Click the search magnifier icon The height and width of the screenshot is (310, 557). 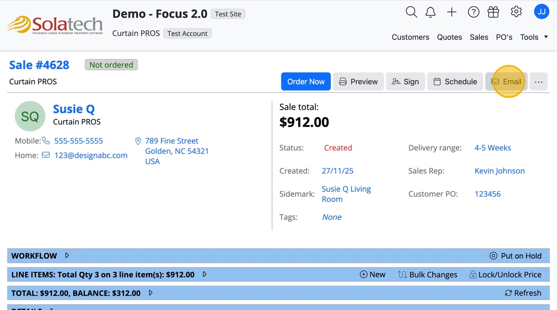[411, 12]
